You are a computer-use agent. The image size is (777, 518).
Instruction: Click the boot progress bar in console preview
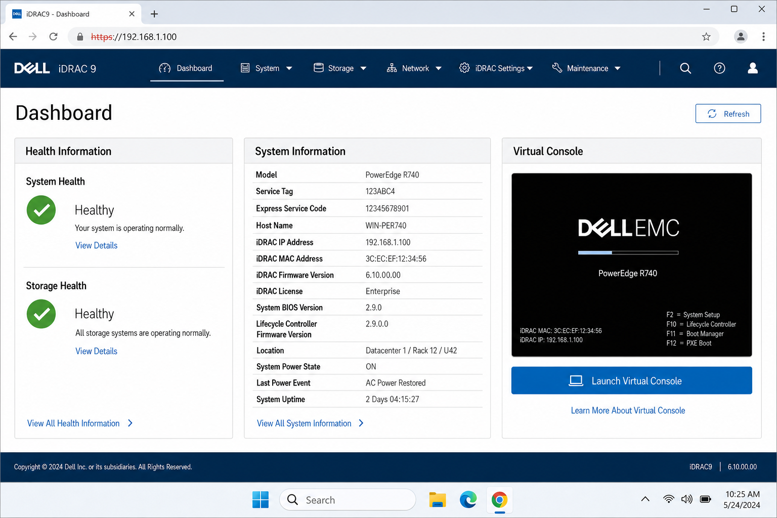coord(628,252)
